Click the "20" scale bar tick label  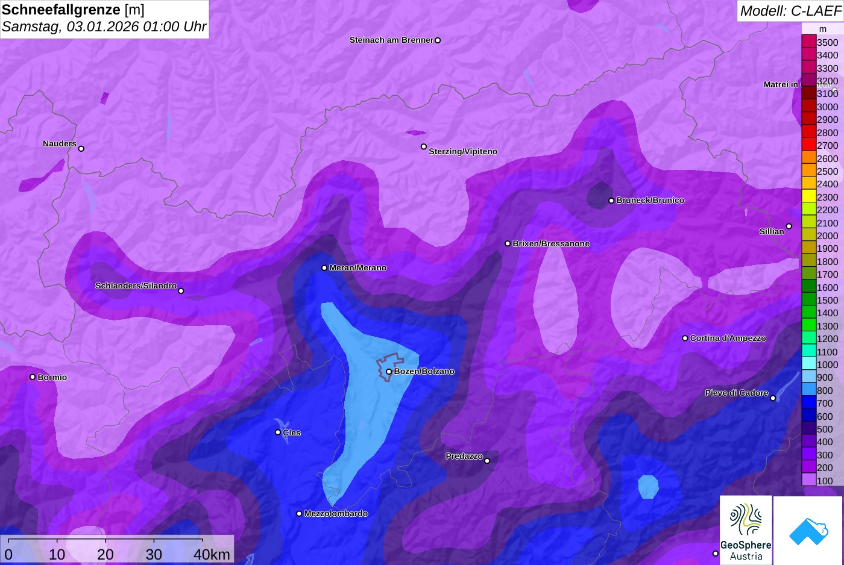click(x=105, y=554)
